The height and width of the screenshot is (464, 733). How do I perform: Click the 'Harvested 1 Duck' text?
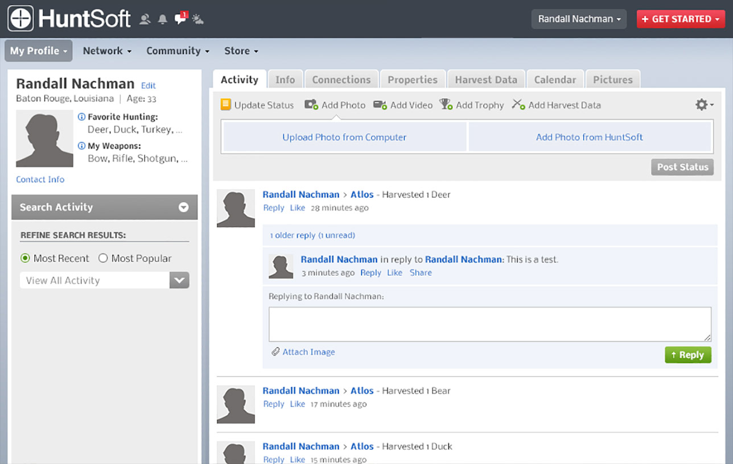click(417, 446)
